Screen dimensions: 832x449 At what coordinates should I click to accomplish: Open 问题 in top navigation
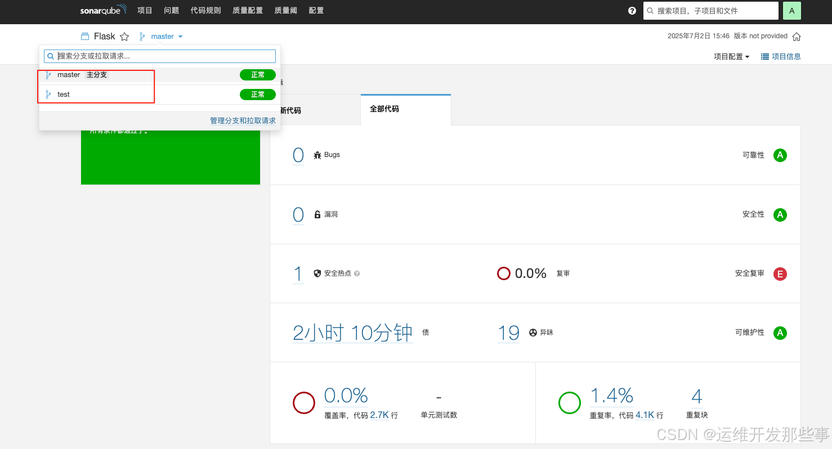point(172,11)
